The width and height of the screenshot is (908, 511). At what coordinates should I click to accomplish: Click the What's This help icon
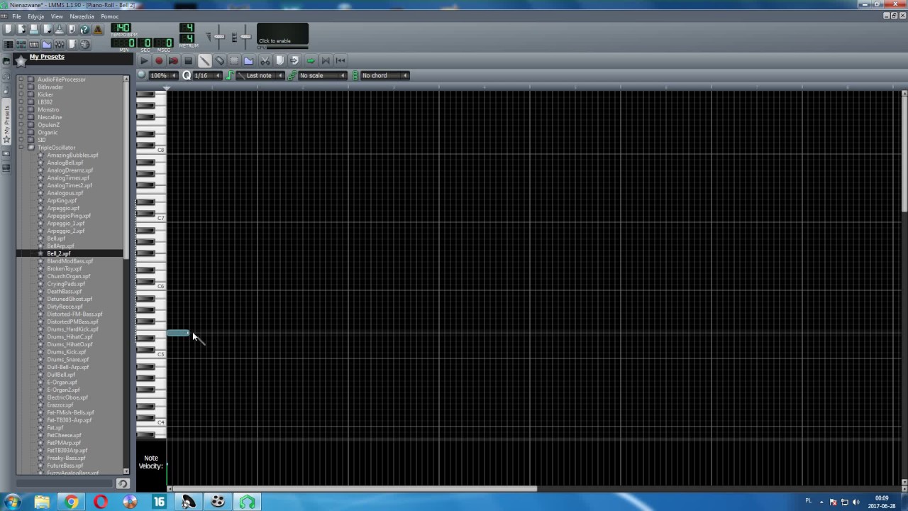pyautogui.click(x=85, y=29)
